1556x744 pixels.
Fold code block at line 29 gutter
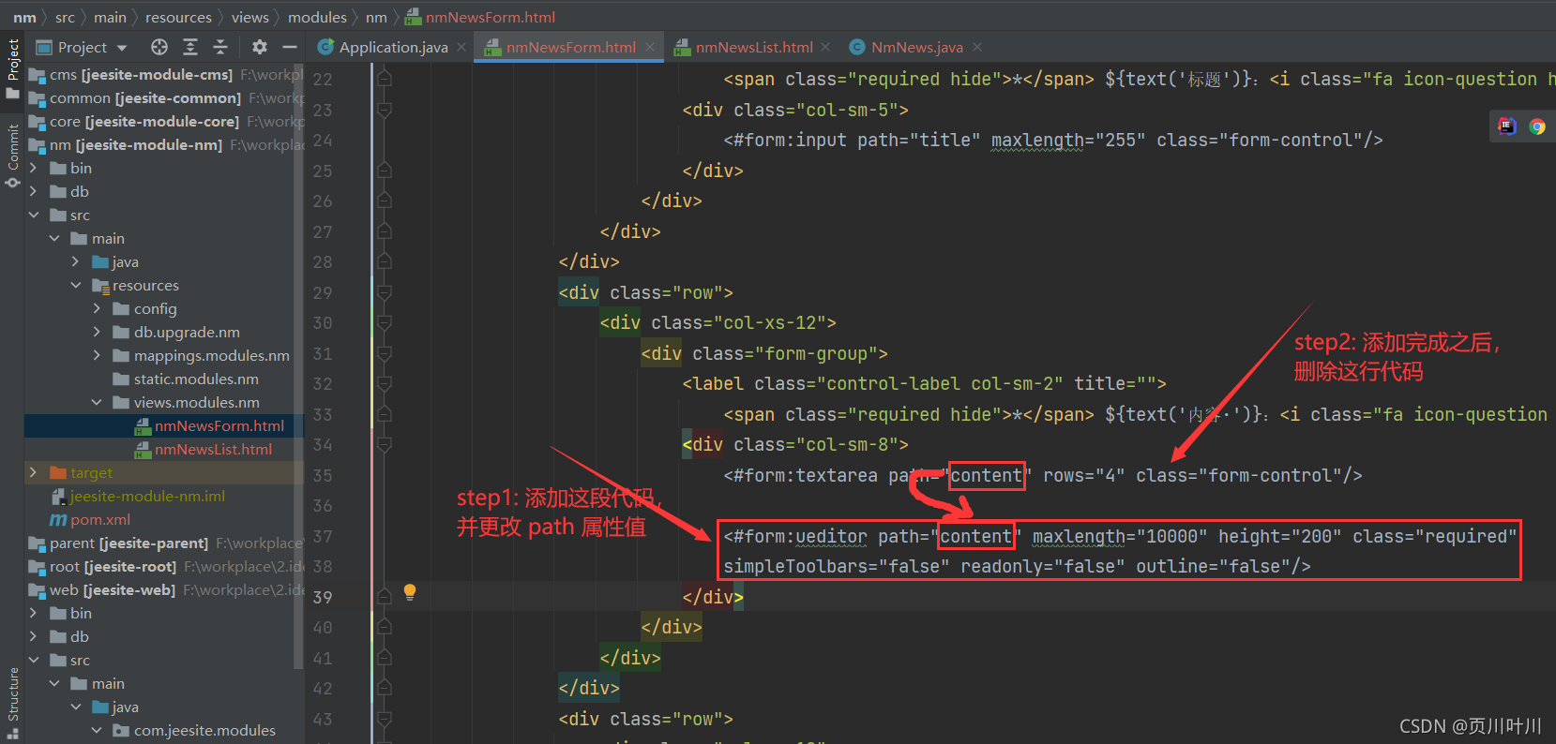pos(385,292)
